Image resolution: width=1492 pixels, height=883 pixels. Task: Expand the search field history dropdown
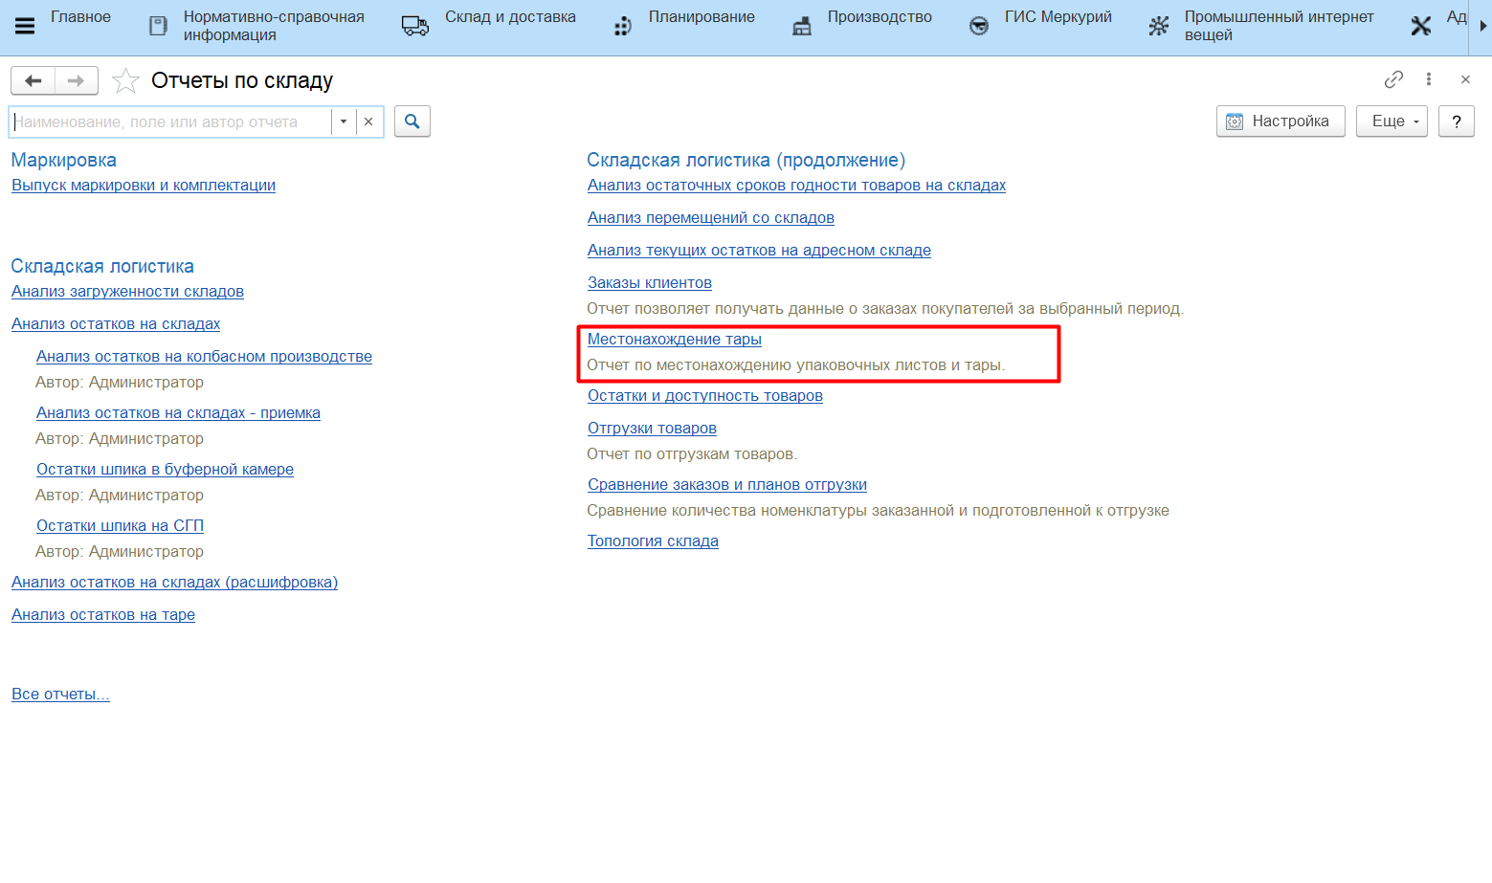(x=344, y=122)
